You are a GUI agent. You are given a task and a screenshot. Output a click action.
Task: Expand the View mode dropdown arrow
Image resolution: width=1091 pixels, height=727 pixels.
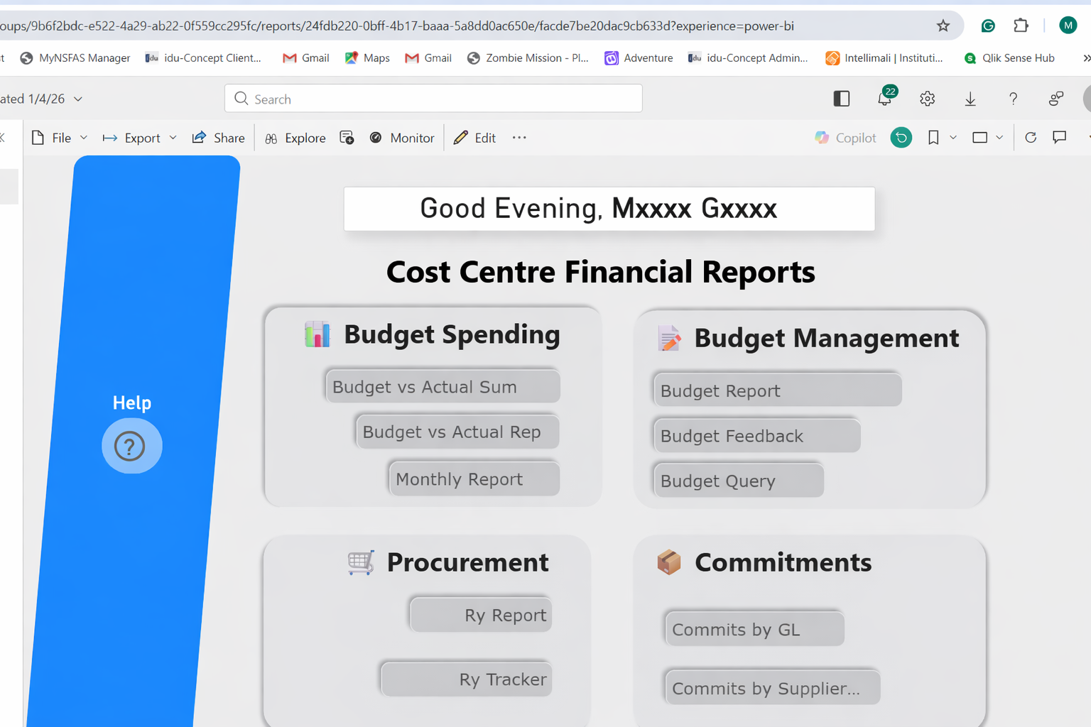(999, 138)
